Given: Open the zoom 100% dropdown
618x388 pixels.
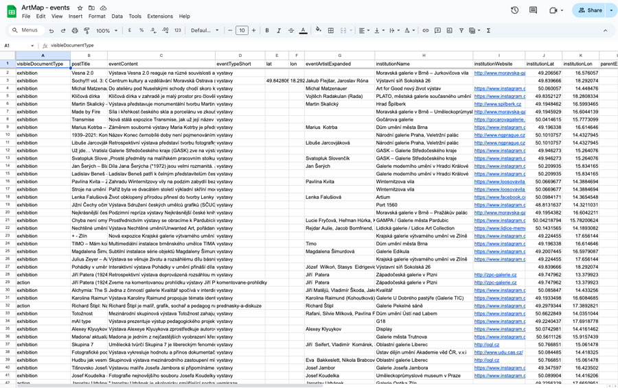Looking at the screenshot, I should point(107,30).
